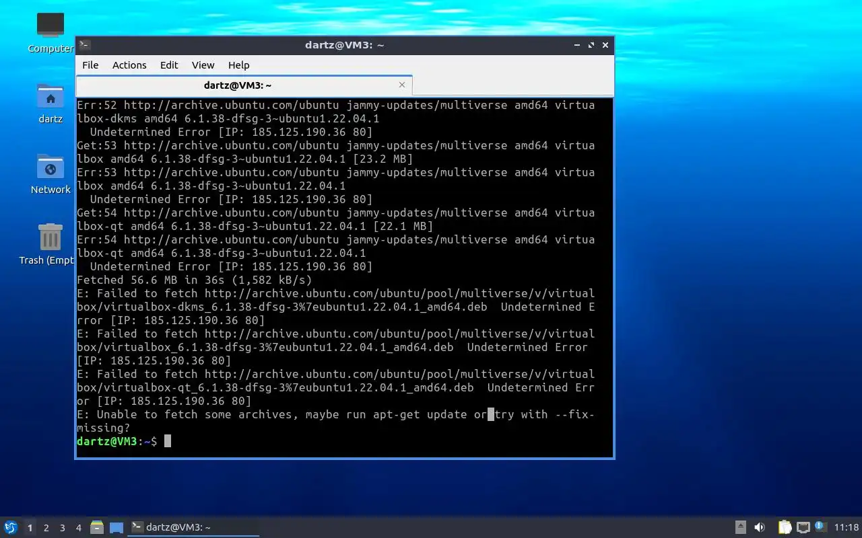Click the show desktop panel icon

(x=117, y=527)
